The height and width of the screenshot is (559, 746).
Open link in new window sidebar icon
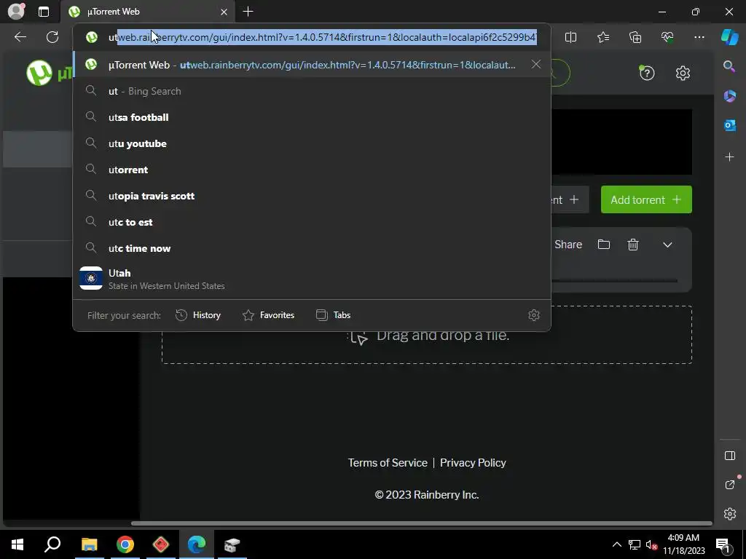coord(730,484)
